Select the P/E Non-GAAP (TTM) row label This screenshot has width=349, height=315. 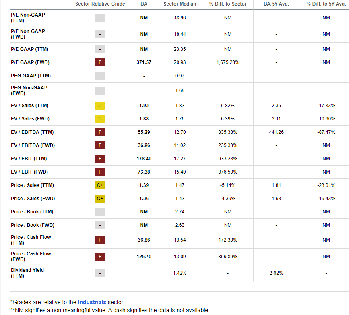pos(28,18)
